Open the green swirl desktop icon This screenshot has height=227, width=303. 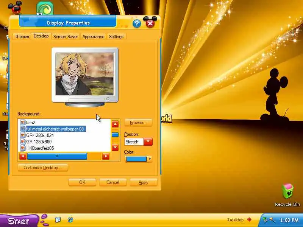coord(45,8)
